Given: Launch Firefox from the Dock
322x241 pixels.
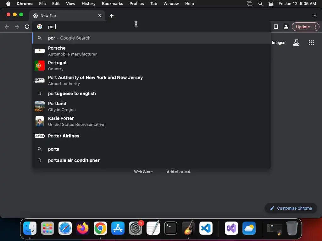Looking at the screenshot, I should point(83,228).
